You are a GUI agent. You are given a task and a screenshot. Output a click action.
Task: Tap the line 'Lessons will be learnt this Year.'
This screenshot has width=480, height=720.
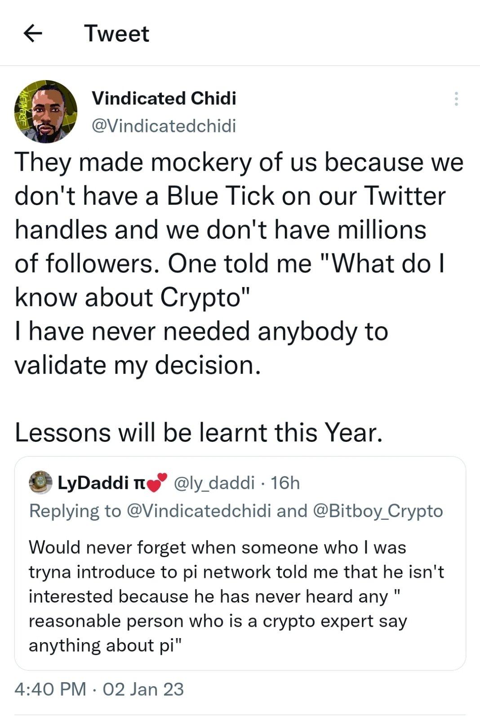[x=198, y=432]
